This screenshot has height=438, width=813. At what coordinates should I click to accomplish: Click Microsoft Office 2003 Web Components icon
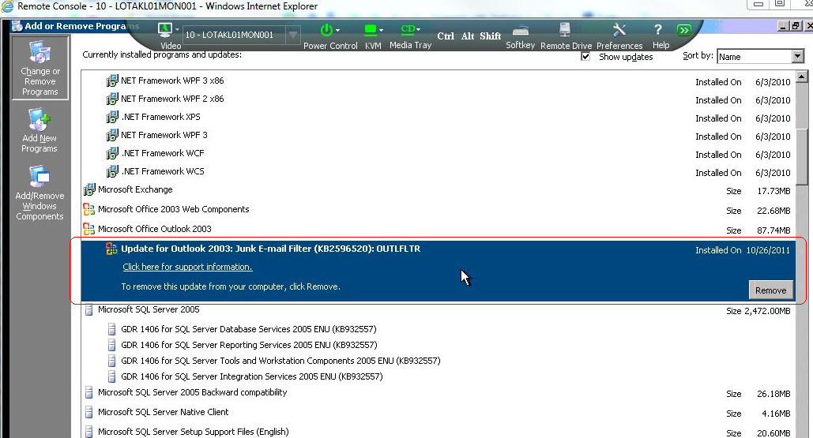click(89, 209)
